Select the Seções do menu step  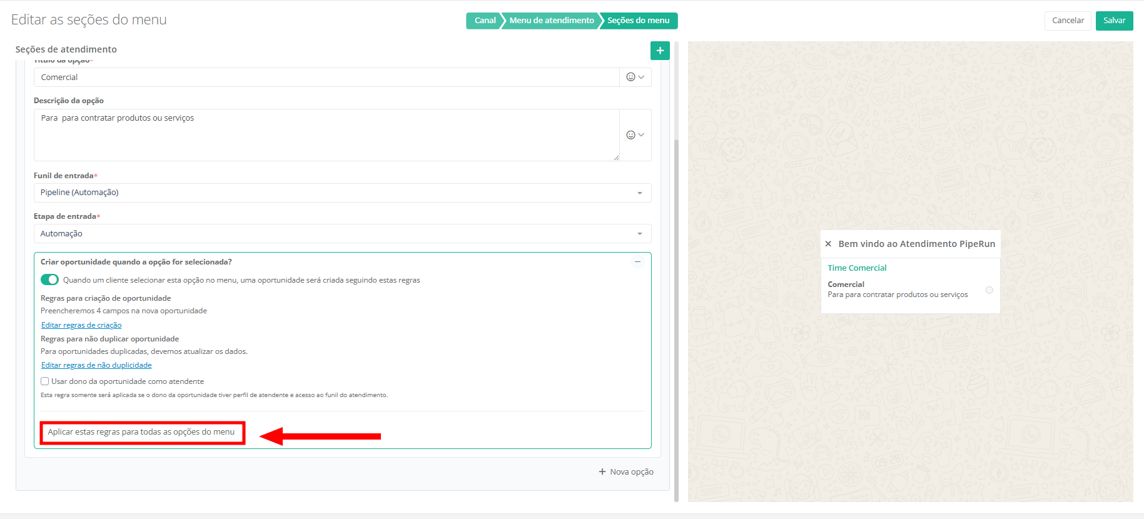pyautogui.click(x=638, y=21)
